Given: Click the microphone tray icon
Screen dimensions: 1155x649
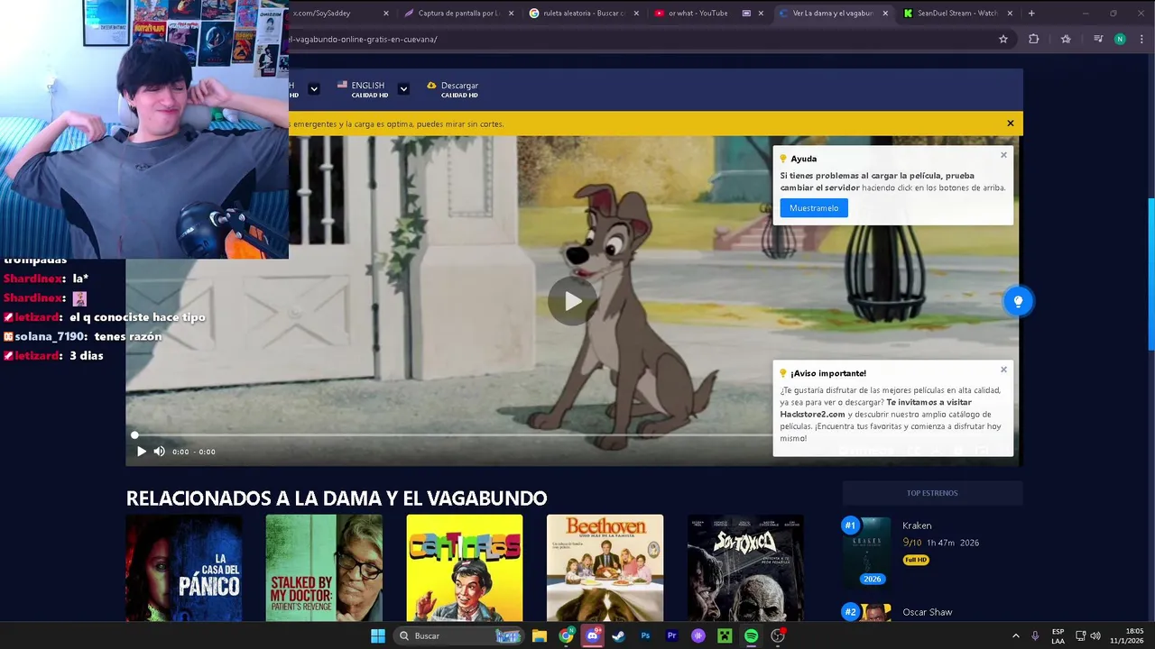Looking at the screenshot, I should pos(1035,636).
